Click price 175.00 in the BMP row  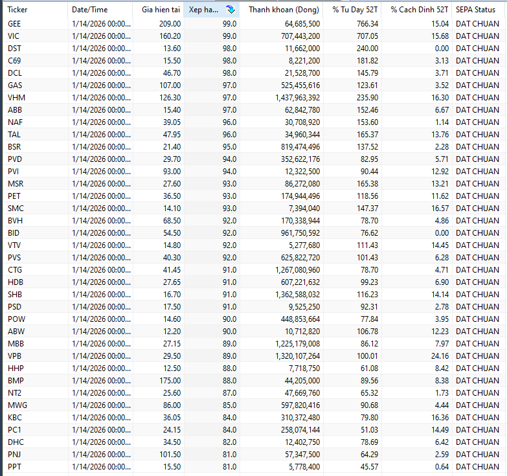coord(170,380)
